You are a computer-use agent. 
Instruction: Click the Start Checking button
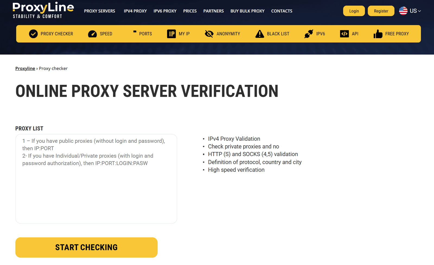(x=87, y=247)
